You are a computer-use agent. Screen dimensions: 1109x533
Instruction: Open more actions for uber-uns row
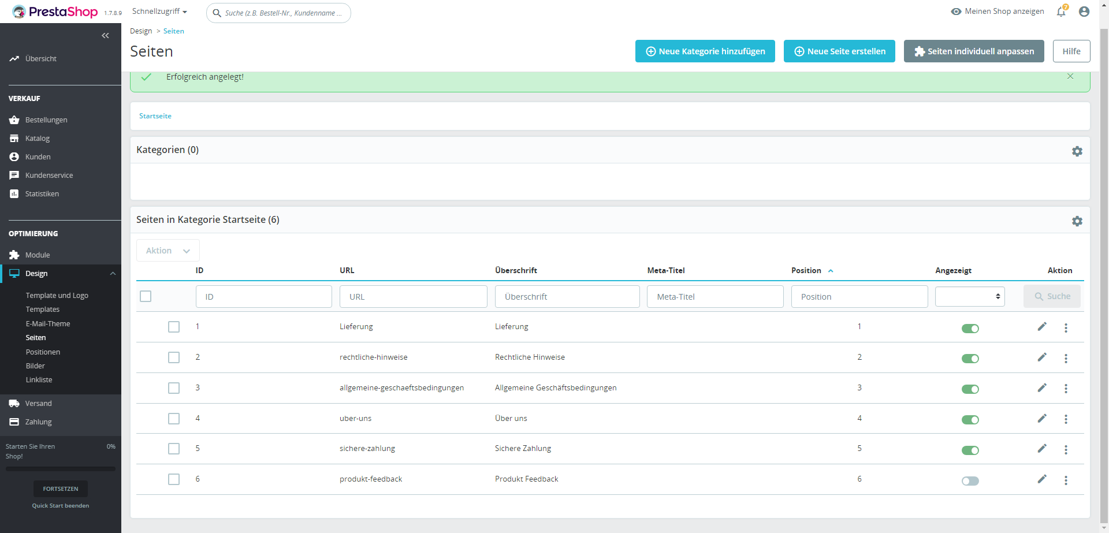[x=1066, y=419]
